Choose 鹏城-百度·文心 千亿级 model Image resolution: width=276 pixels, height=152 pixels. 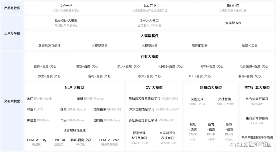(81, 142)
